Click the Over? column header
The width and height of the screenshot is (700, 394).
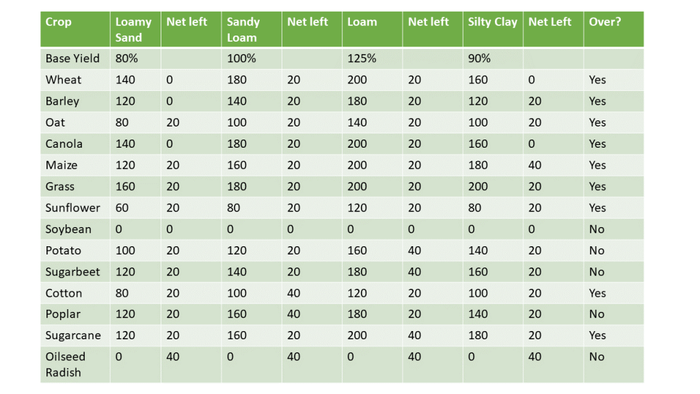pos(605,22)
